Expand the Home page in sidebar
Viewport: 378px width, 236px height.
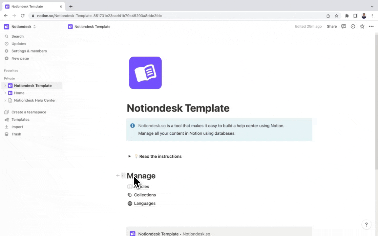tap(5, 93)
